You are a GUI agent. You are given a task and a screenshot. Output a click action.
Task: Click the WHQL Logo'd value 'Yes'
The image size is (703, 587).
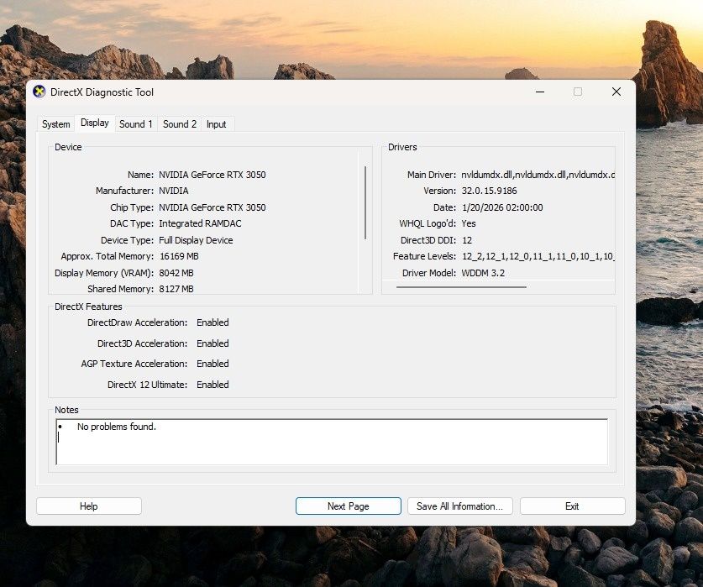(x=469, y=223)
